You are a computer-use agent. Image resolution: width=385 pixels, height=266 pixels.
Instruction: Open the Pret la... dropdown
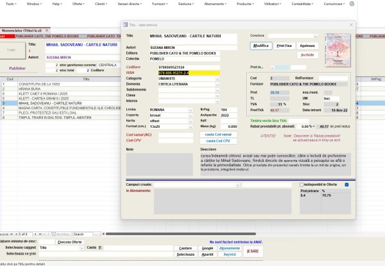click(272, 67)
